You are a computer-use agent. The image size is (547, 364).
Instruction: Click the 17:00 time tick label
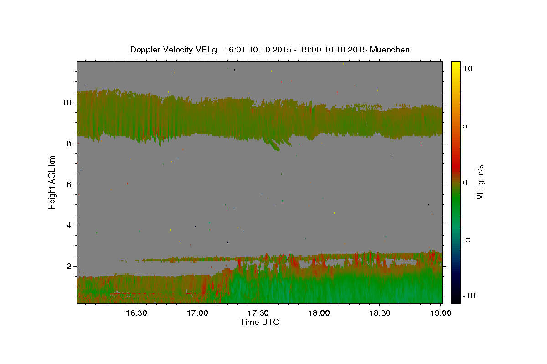click(197, 313)
